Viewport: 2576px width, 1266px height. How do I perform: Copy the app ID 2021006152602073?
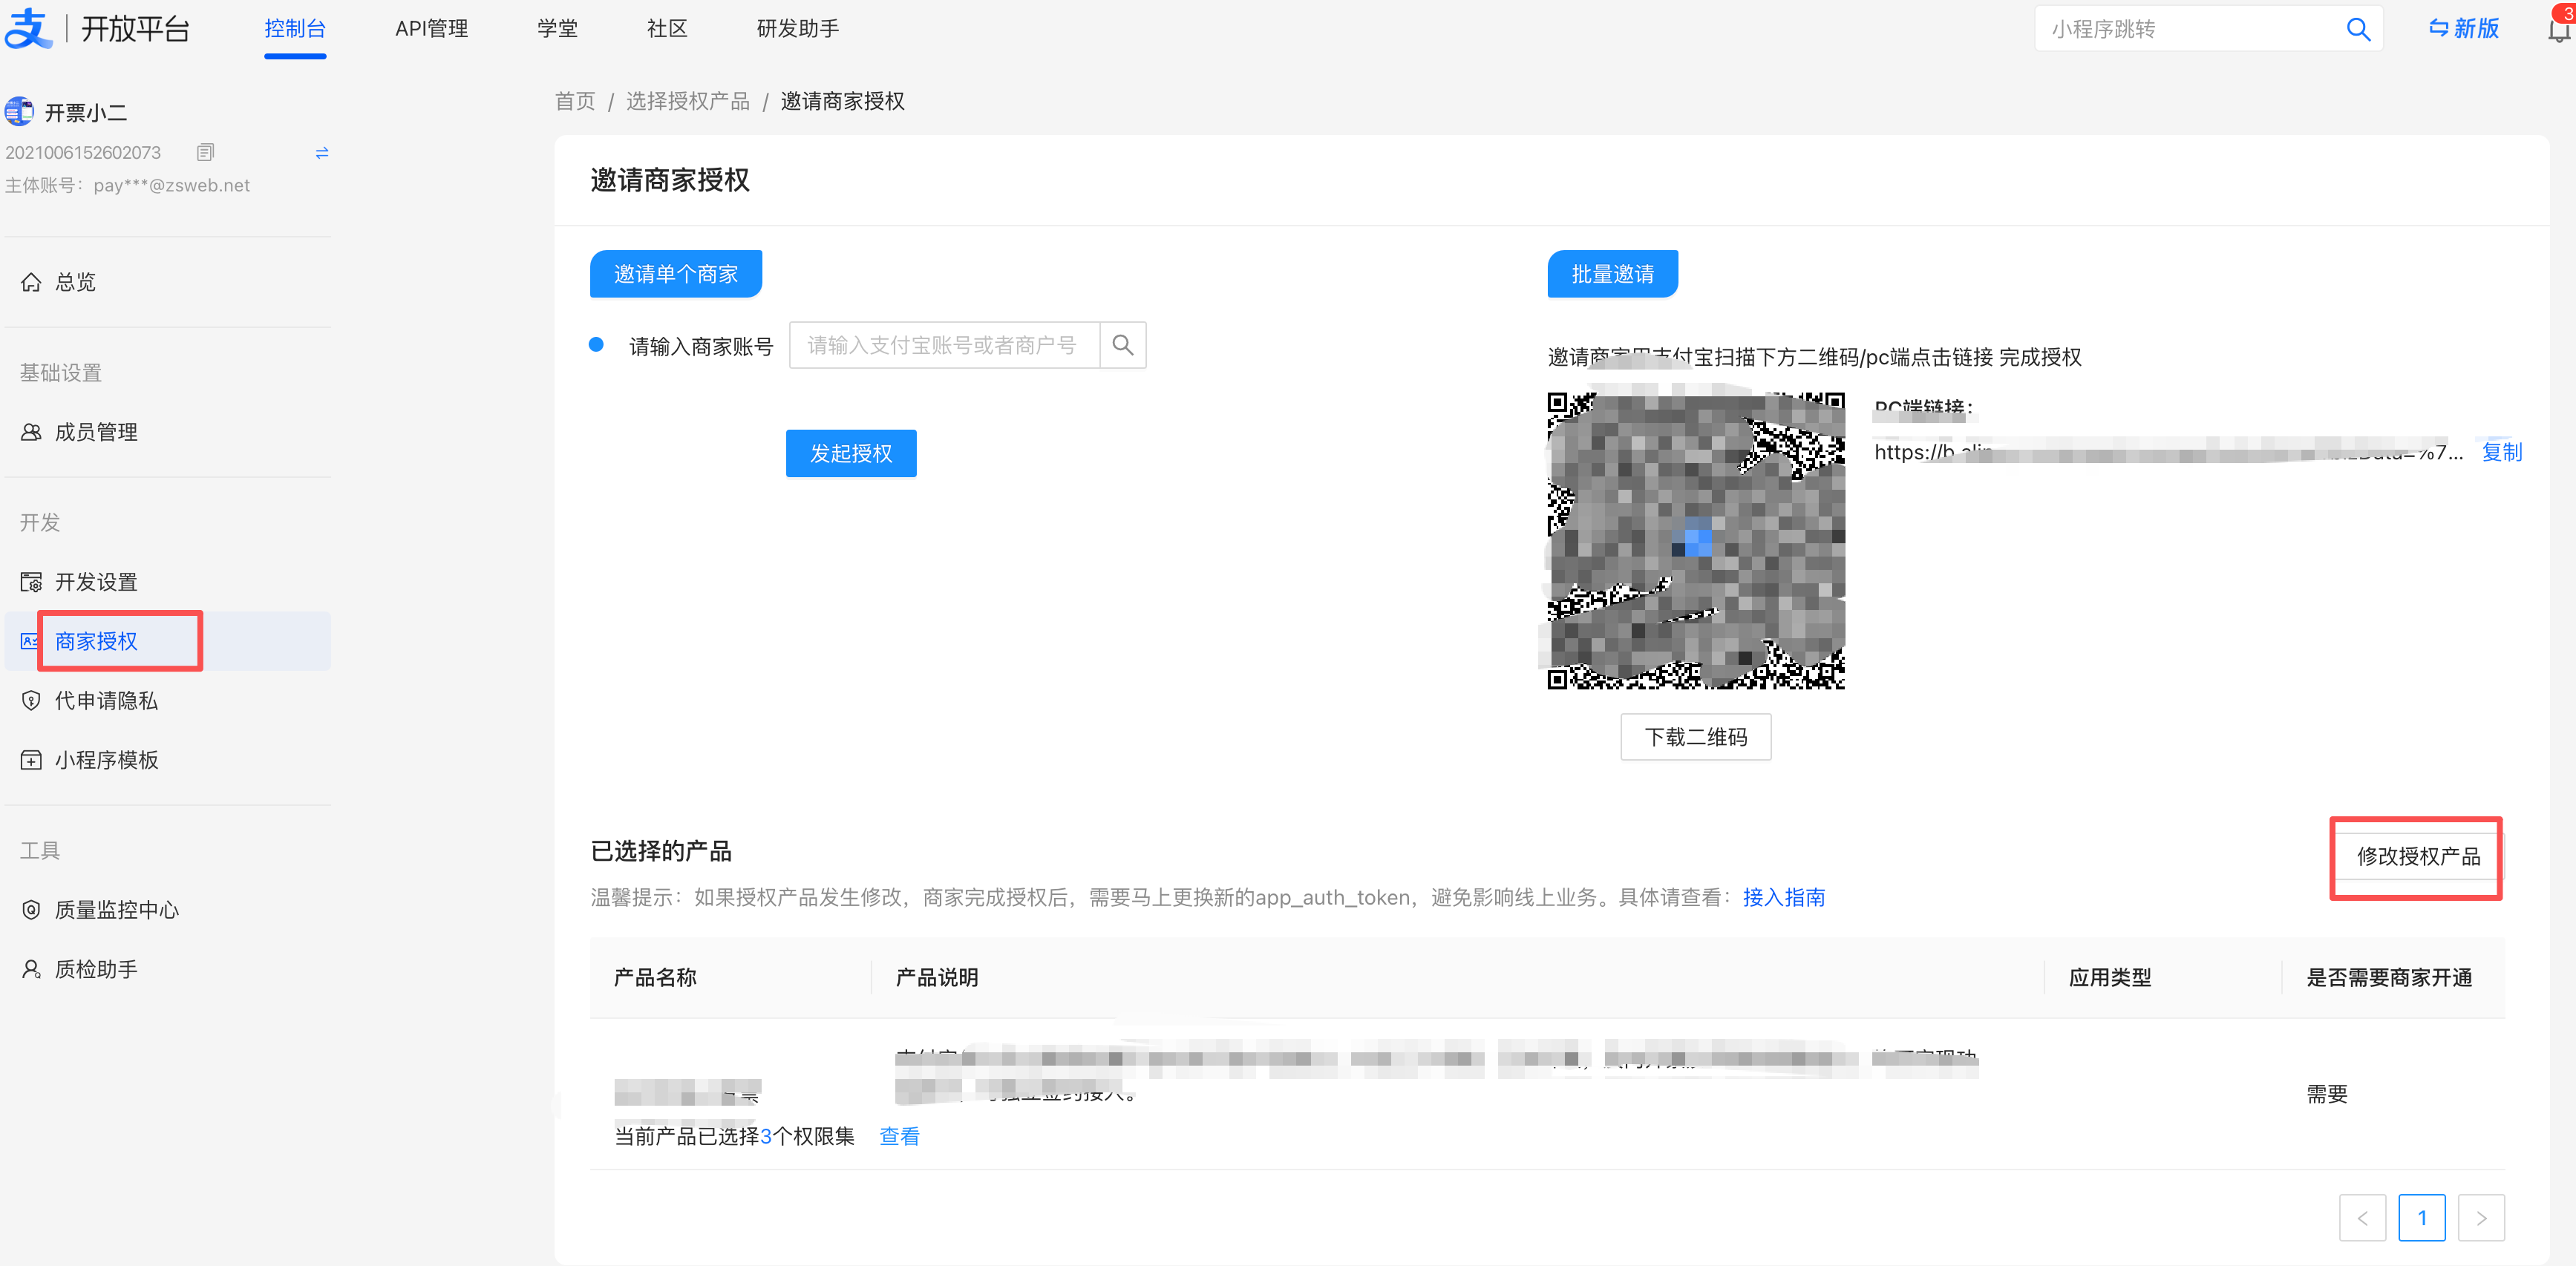tap(205, 152)
